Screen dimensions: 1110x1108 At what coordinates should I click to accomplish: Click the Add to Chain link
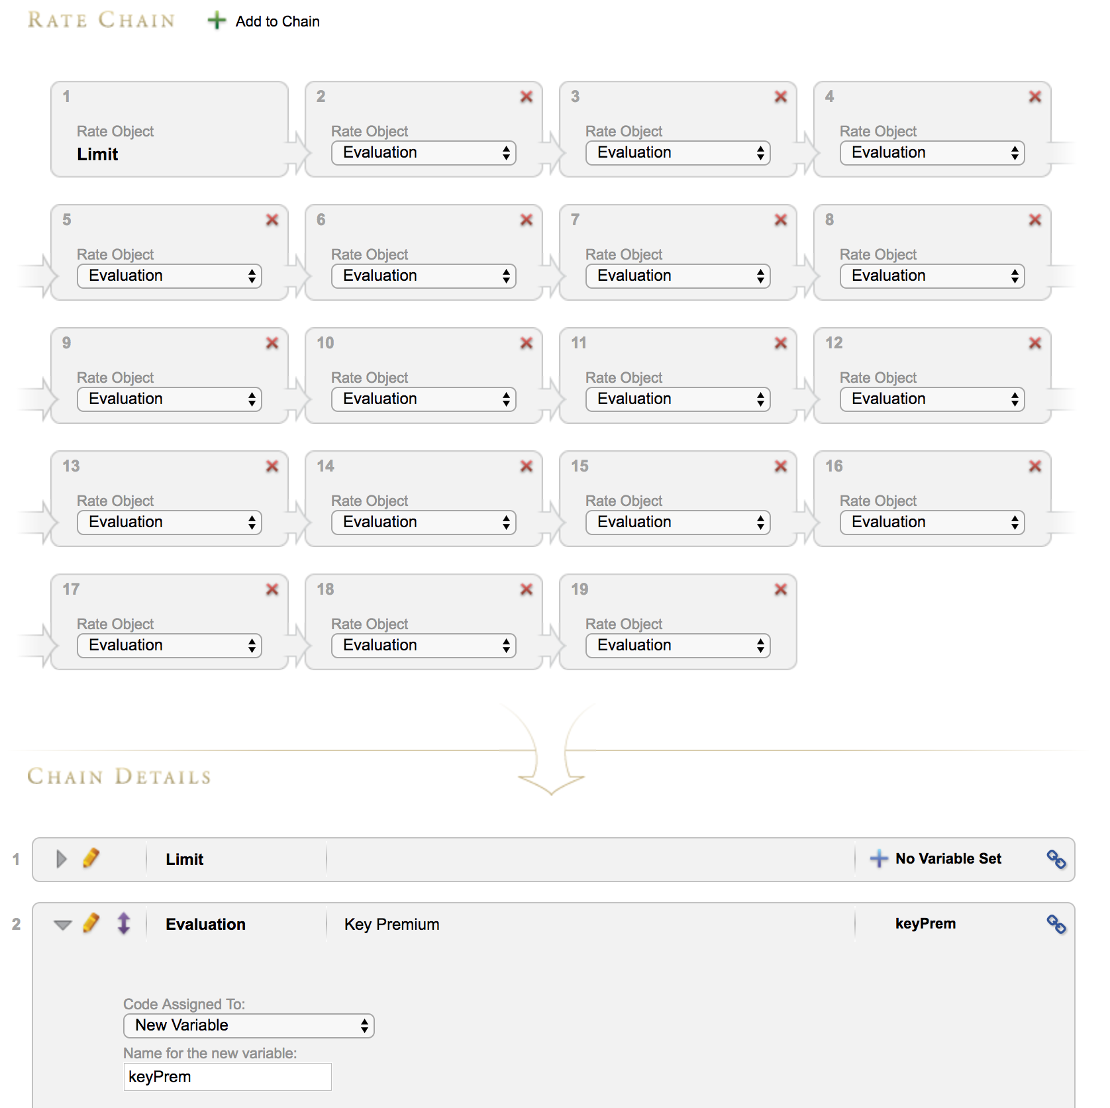[277, 21]
